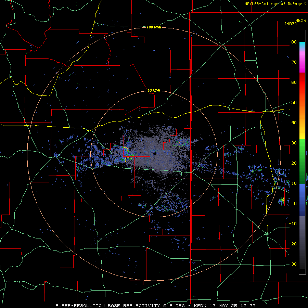Click the 20 value on the dBZ scale

click(x=294, y=163)
